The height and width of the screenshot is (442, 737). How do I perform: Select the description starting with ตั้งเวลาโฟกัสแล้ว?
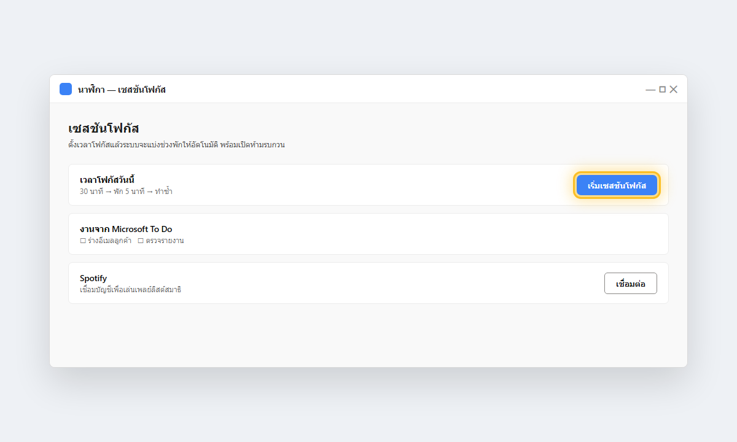pyautogui.click(x=176, y=145)
